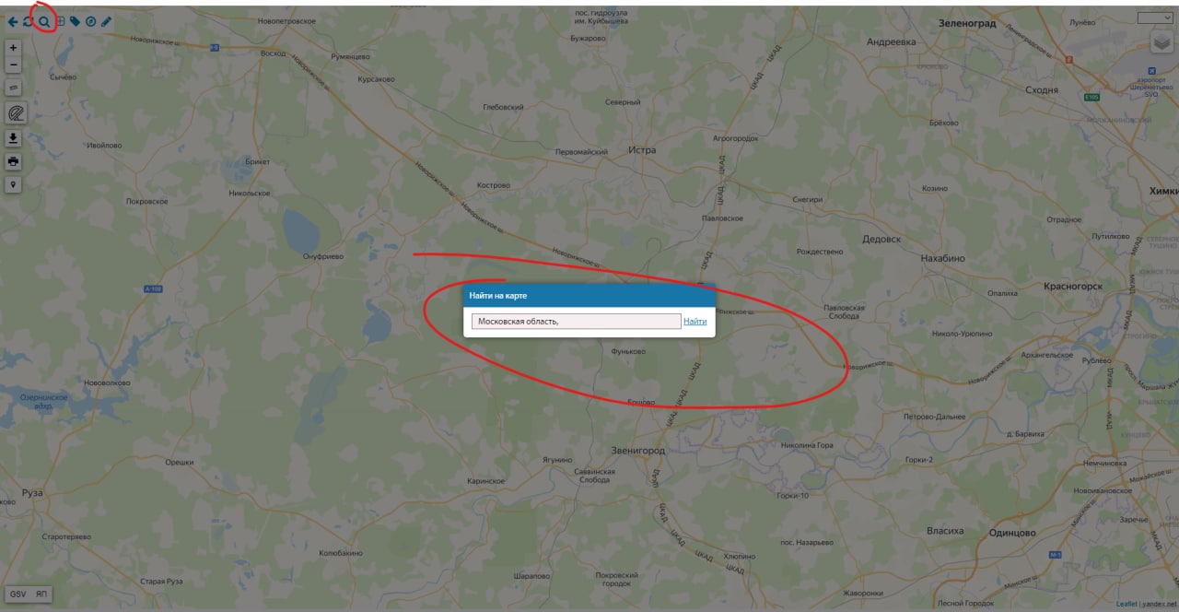Switch to the GSV map mode
This screenshot has height=612, width=1179.
click(x=18, y=594)
